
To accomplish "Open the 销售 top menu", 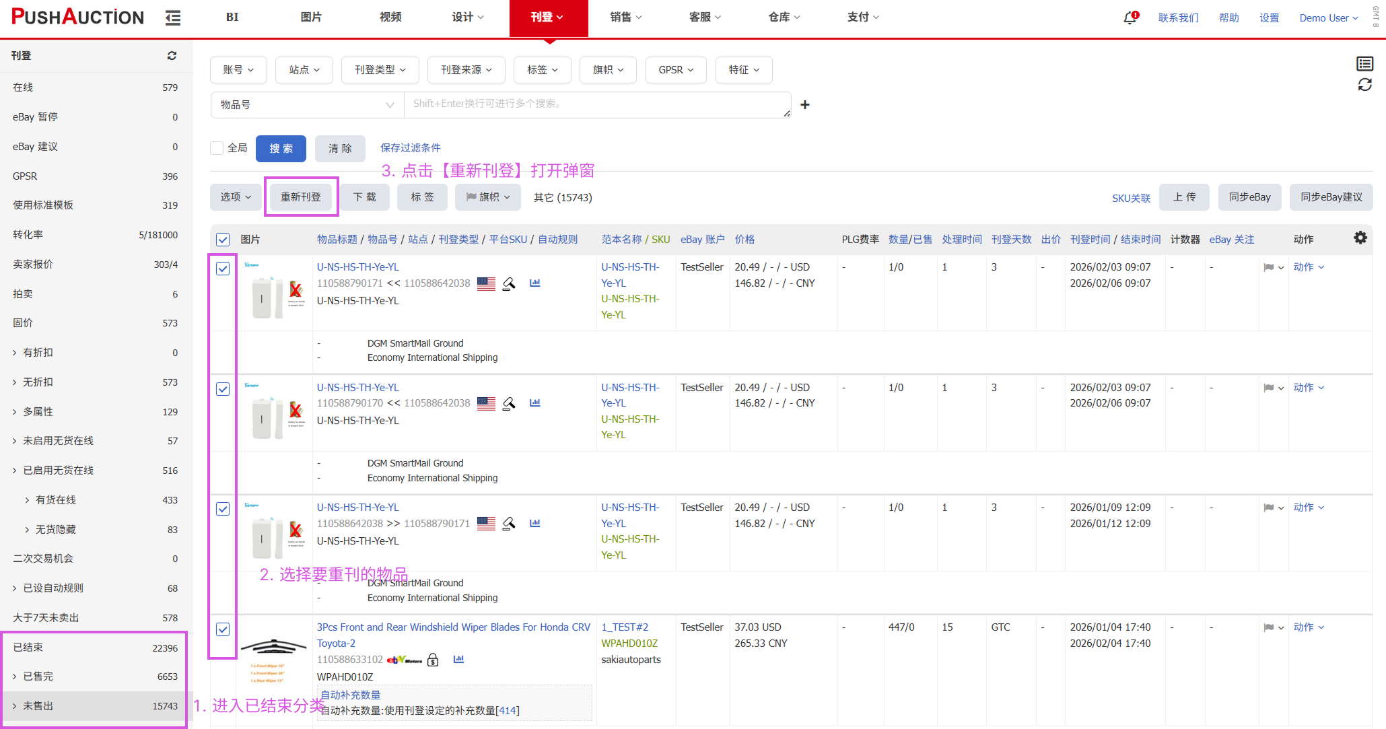I will click(625, 18).
